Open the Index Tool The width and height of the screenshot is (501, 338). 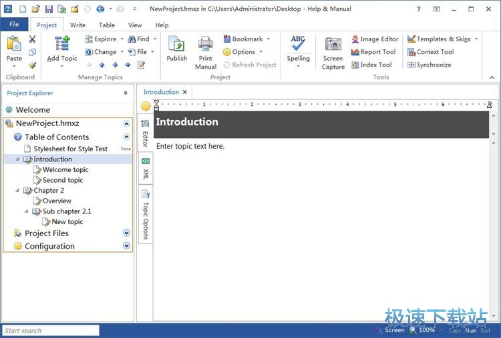[371, 65]
